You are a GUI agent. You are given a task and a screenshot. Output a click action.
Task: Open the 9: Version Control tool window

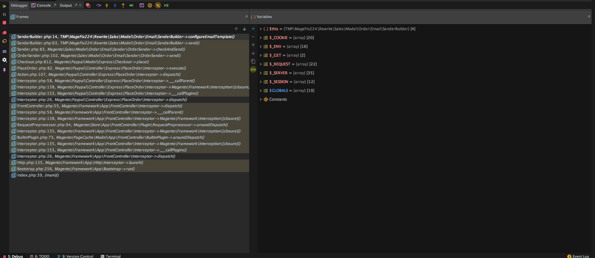point(75,256)
